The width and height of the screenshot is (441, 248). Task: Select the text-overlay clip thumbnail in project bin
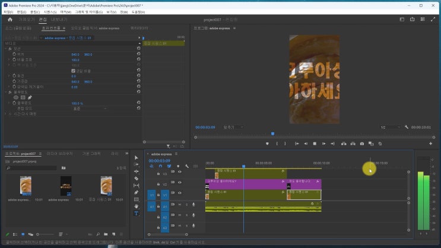pyautogui.click(x=65, y=186)
